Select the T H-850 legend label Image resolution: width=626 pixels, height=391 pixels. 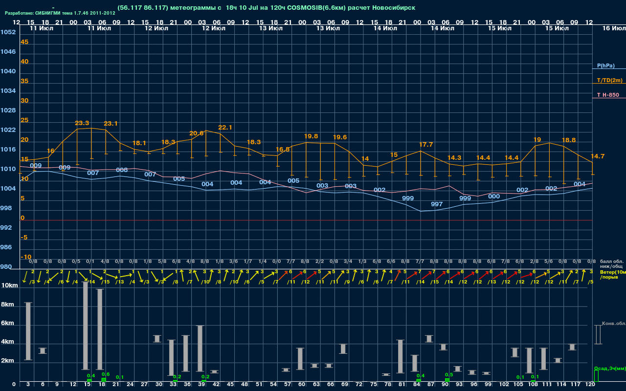click(x=607, y=95)
